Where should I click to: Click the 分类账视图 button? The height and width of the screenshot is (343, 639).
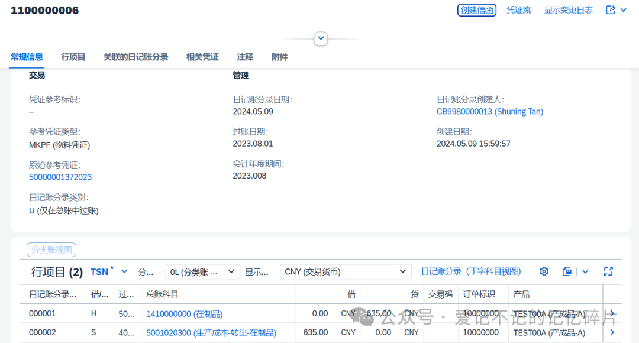click(x=51, y=250)
